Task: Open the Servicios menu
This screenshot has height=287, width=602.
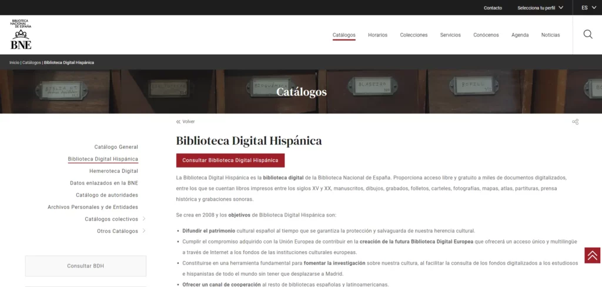Action: [x=450, y=35]
